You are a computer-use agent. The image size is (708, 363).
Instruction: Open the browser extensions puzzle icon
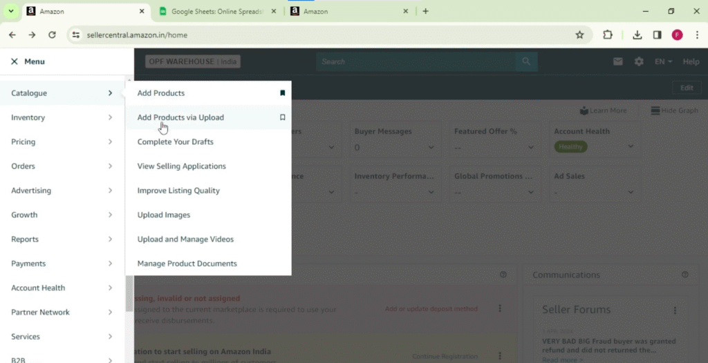(608, 35)
